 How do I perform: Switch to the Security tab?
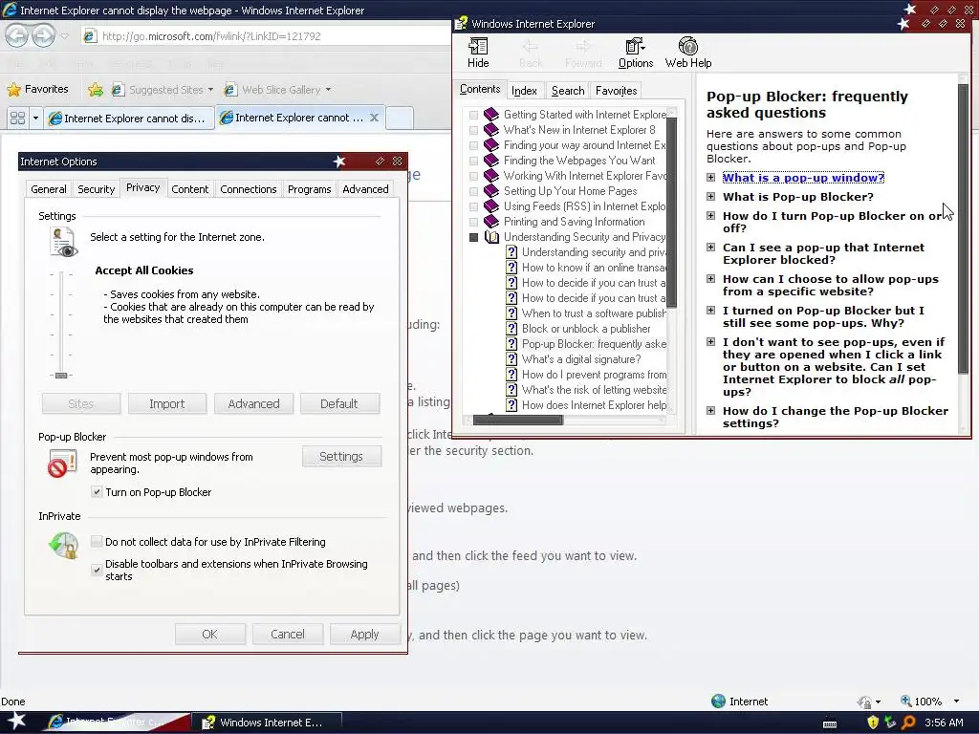coord(97,189)
